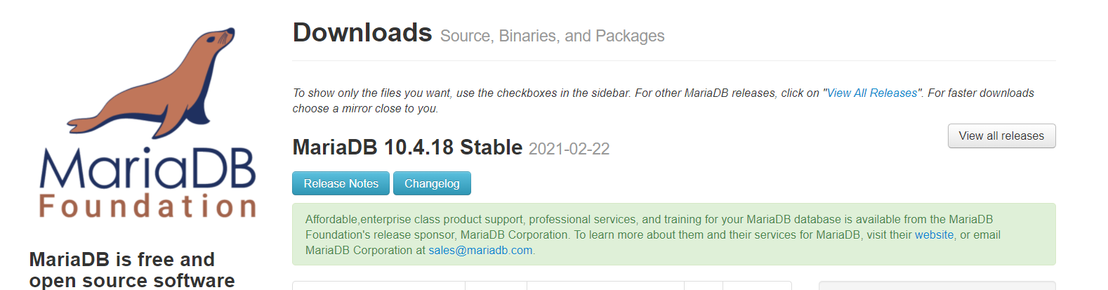1108x290 pixels.
Task: Click the sales@mariadb.com email link
Action: [x=480, y=250]
